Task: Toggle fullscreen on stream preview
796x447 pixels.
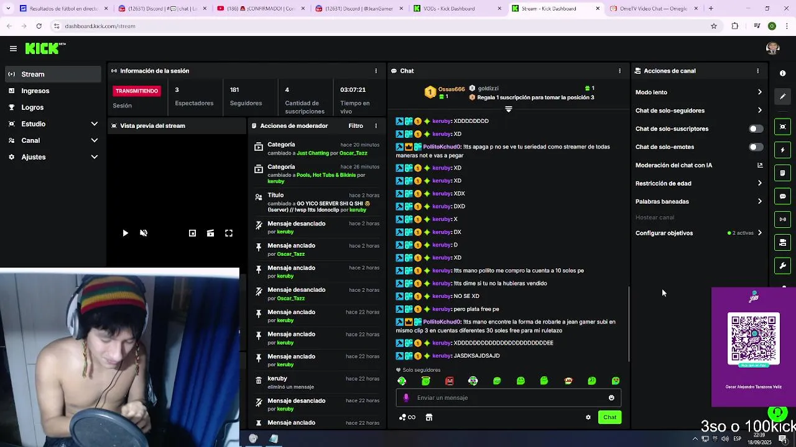Action: [x=229, y=233]
